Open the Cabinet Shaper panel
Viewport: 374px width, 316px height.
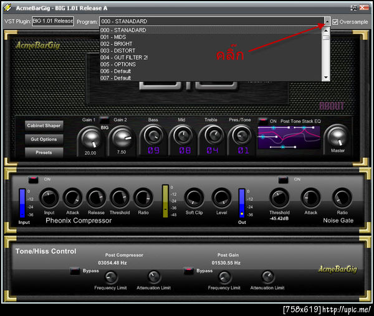click(x=44, y=126)
